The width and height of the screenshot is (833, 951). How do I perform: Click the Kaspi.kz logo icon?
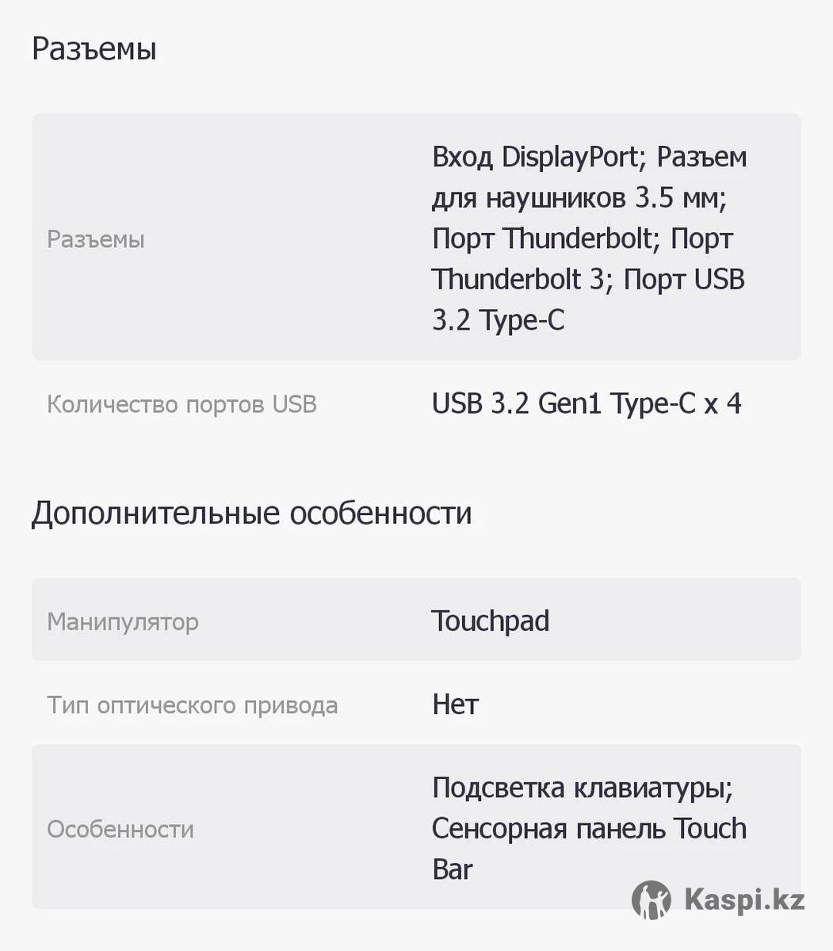pos(651,900)
